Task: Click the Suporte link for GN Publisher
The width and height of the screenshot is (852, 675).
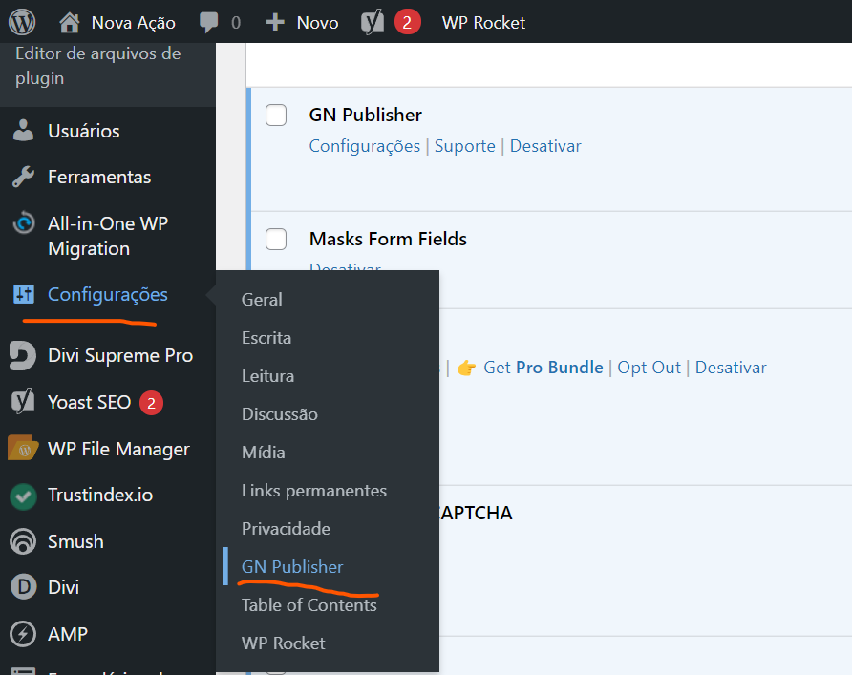Action: pyautogui.click(x=465, y=145)
